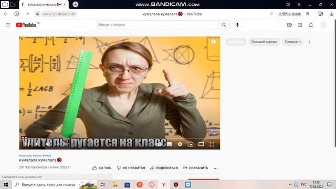Click the hashtag links above the title
The height and width of the screenshot is (189, 336).
[x=35, y=155]
